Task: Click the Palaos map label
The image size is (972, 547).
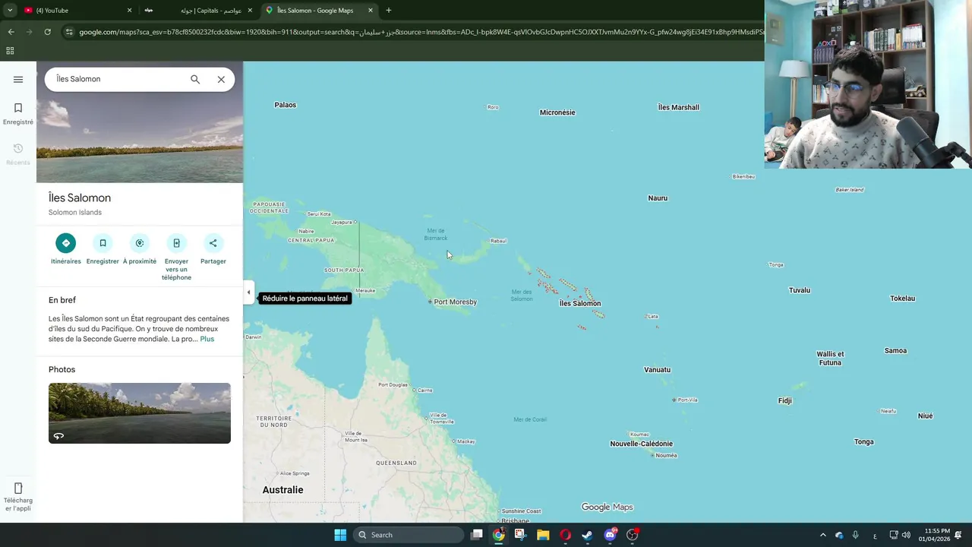Action: coord(285,105)
